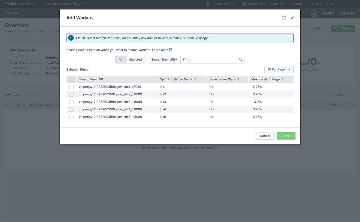Open the 20 Per Page dropdown behind dialog
The height and width of the screenshot is (222, 360).
(x=340, y=95)
